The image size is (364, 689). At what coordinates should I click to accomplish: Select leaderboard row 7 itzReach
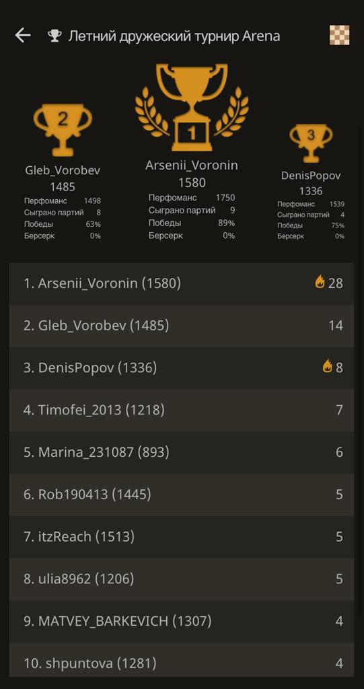[x=182, y=536]
